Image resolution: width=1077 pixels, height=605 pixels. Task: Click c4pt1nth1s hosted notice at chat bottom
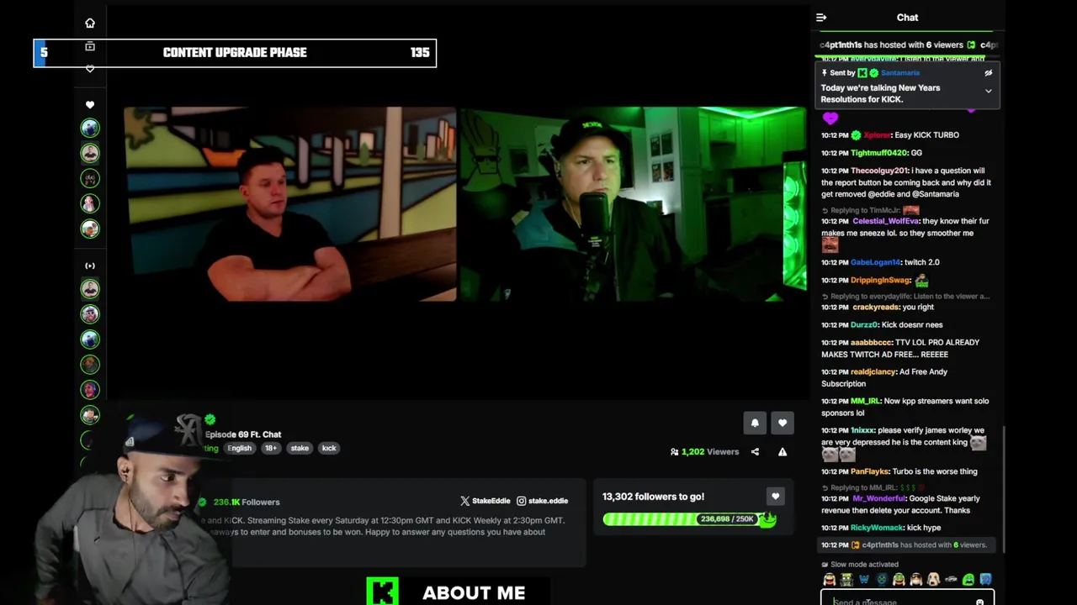(x=905, y=545)
